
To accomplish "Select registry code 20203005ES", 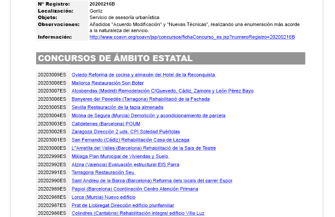I will (52, 108).
